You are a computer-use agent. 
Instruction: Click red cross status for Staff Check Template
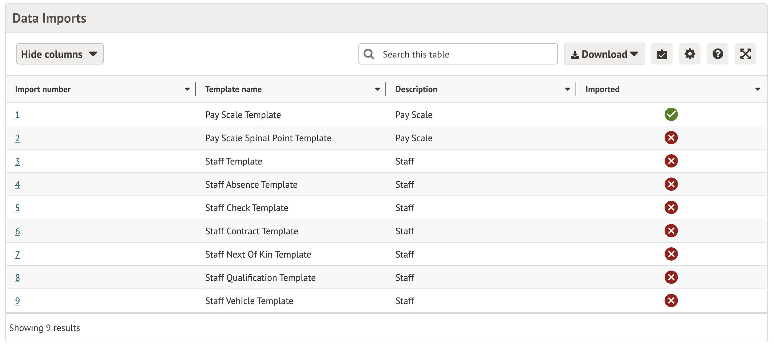tap(671, 207)
